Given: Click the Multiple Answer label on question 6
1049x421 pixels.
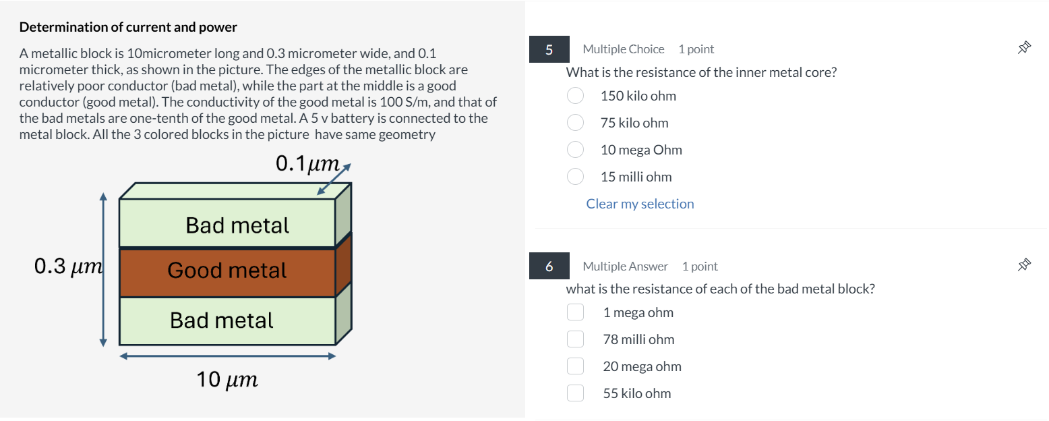Looking at the screenshot, I should click(x=624, y=266).
